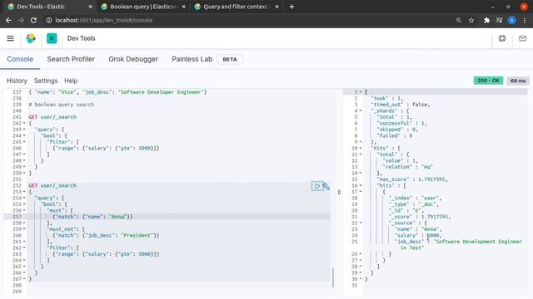Open the newsfeed mail icon in header

coord(522,38)
